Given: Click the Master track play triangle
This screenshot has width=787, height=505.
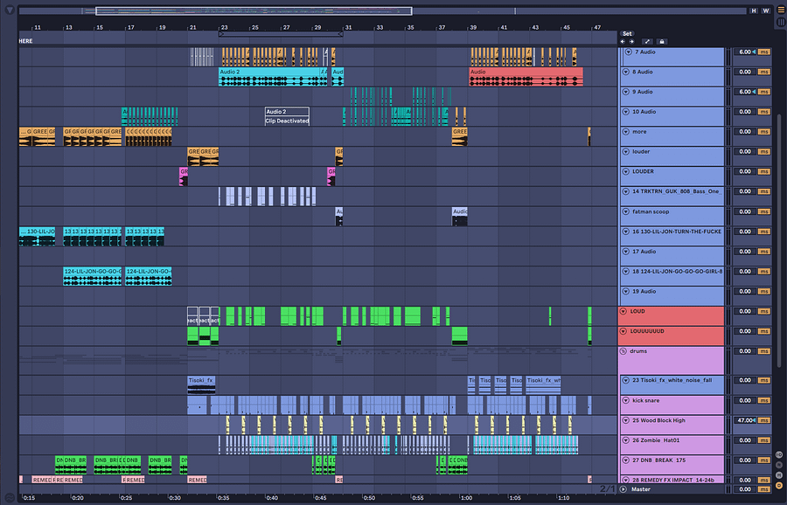Looking at the screenshot, I should 623,489.
